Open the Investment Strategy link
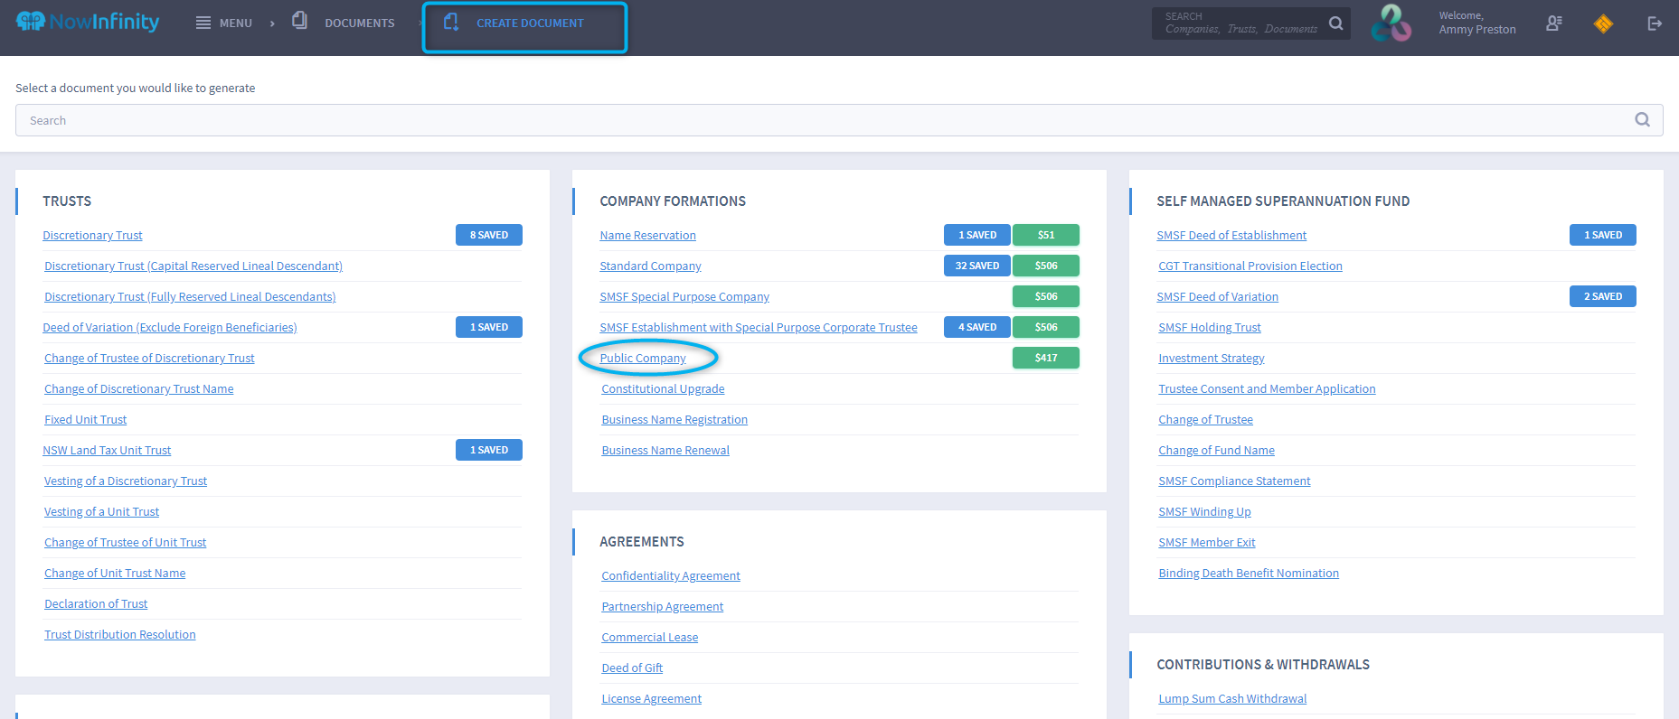The width and height of the screenshot is (1679, 719). pos(1212,358)
